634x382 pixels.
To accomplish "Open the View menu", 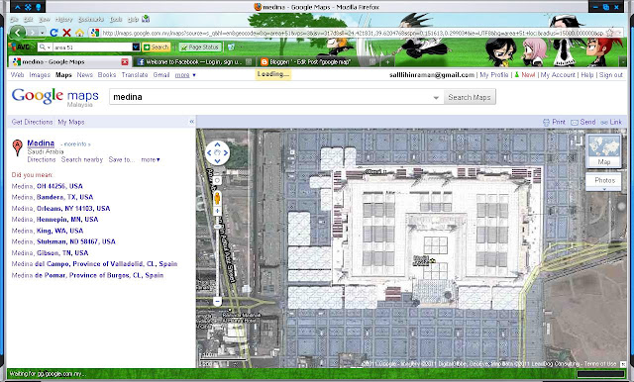I will [44, 19].
